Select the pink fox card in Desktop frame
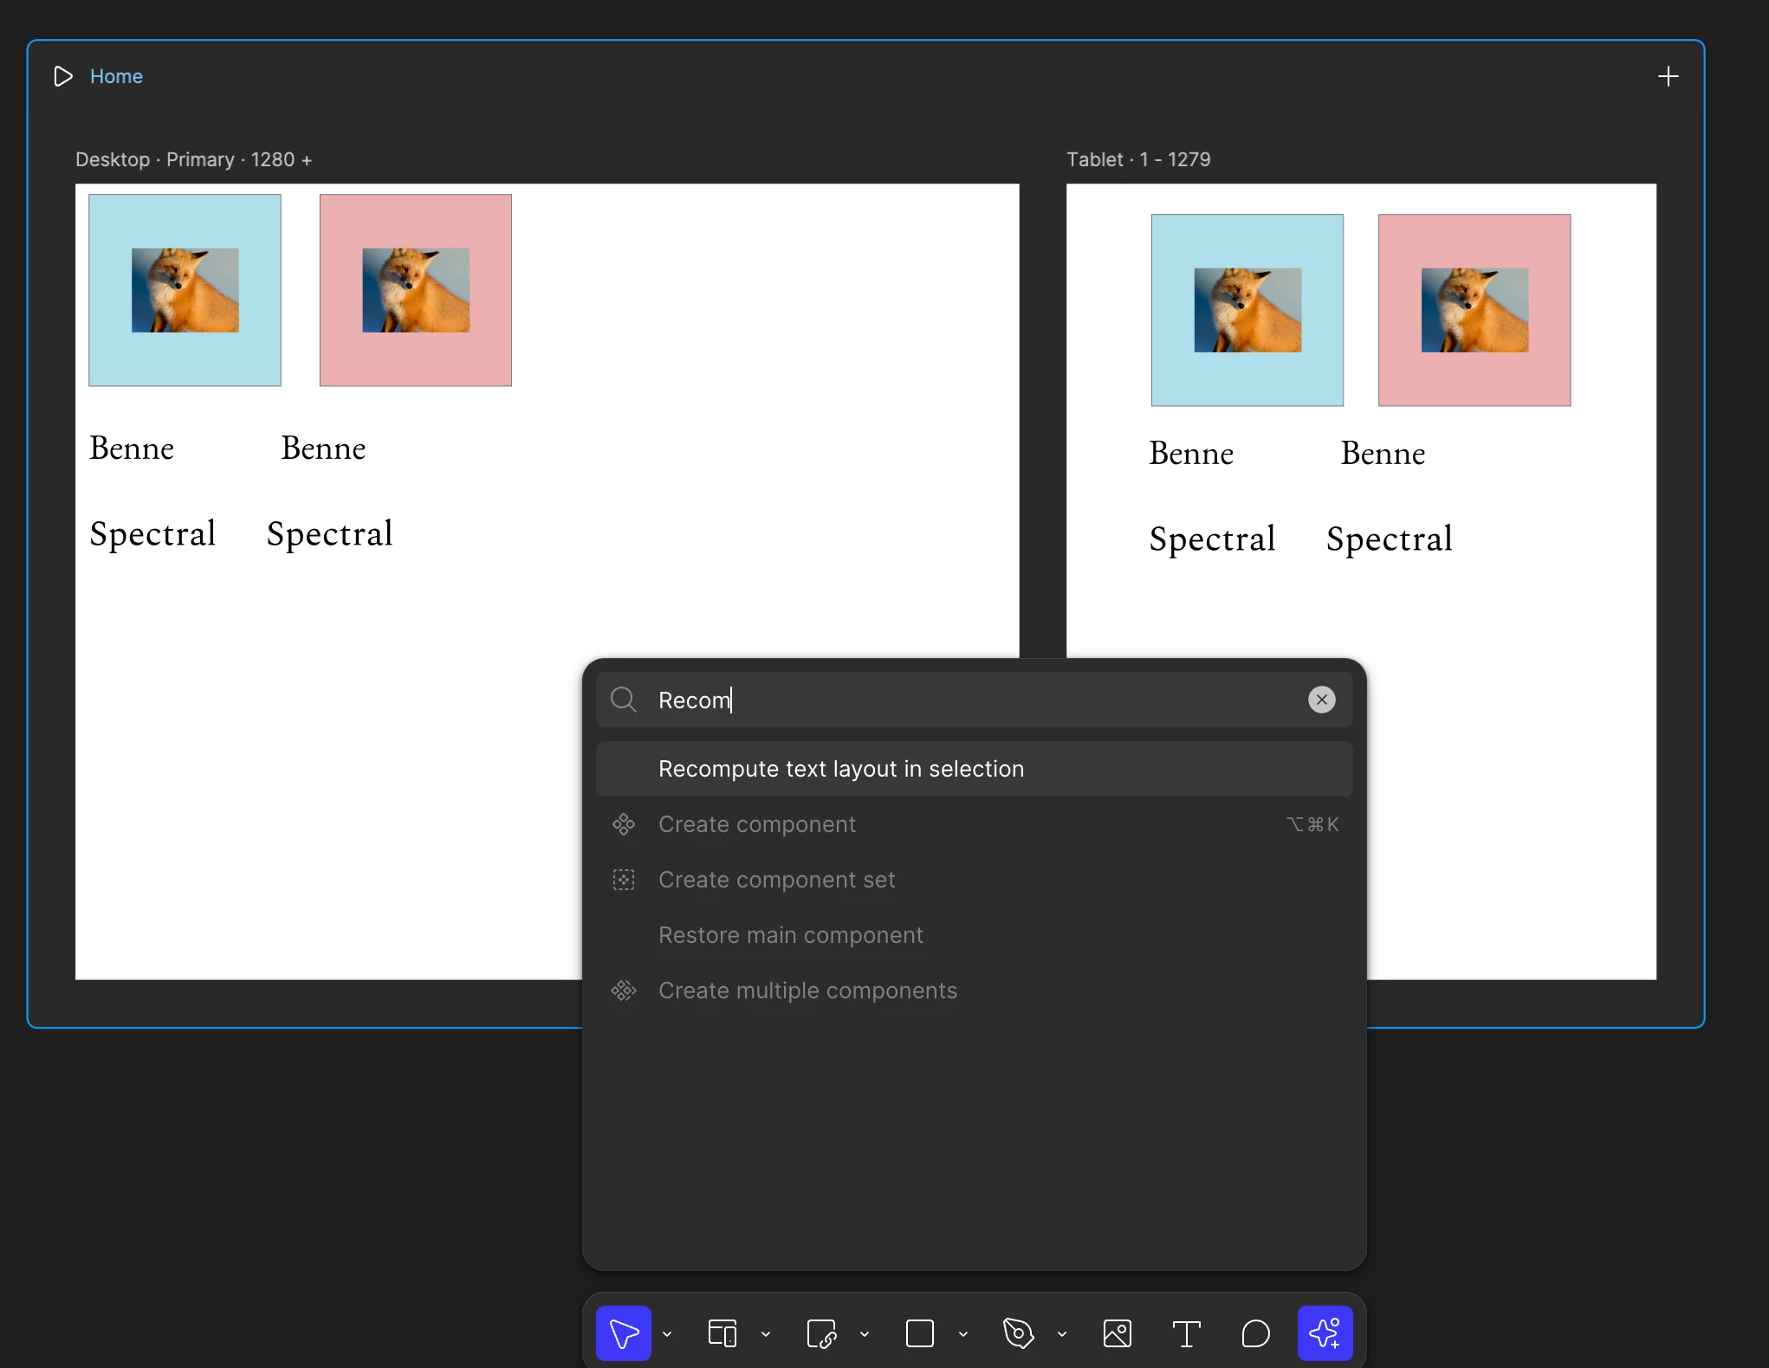The width and height of the screenshot is (1769, 1368). (416, 290)
